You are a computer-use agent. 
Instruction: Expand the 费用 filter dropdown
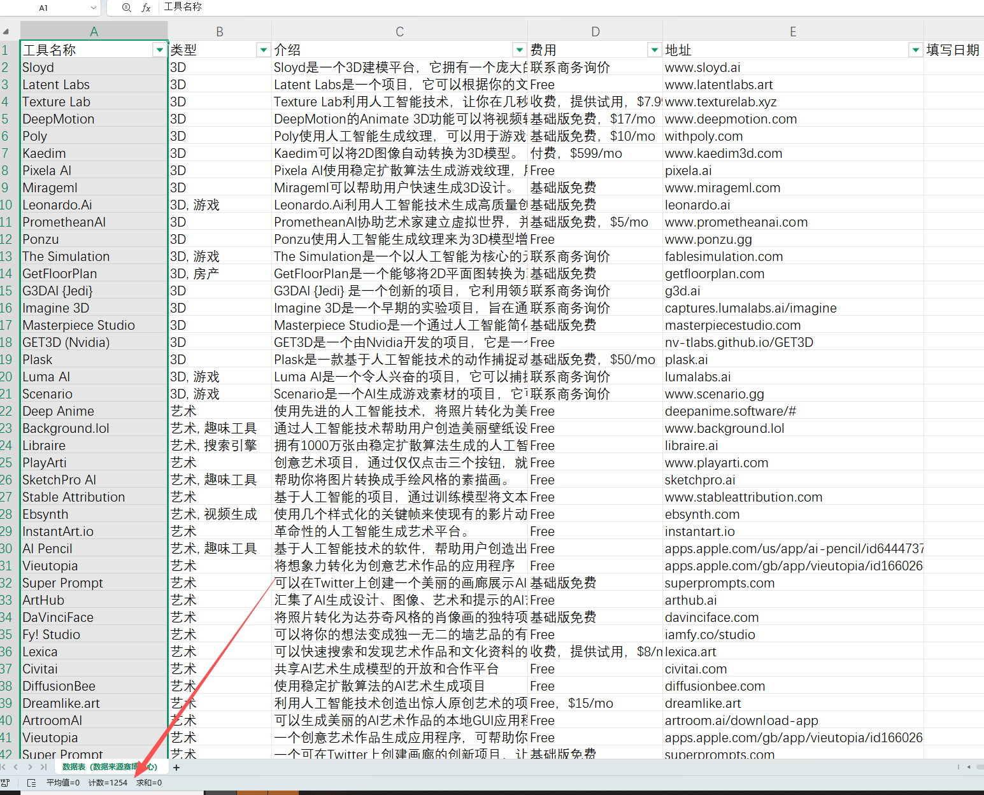tap(654, 50)
